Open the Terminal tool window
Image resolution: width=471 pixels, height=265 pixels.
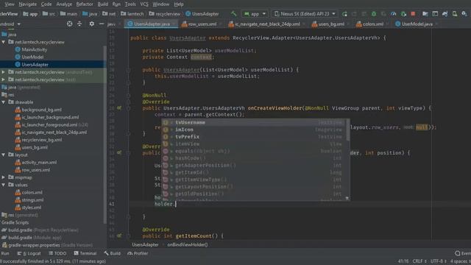pos(85,253)
